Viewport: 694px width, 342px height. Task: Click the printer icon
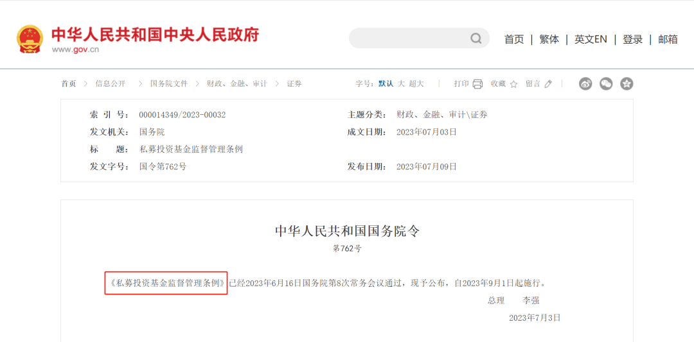pyautogui.click(x=477, y=84)
